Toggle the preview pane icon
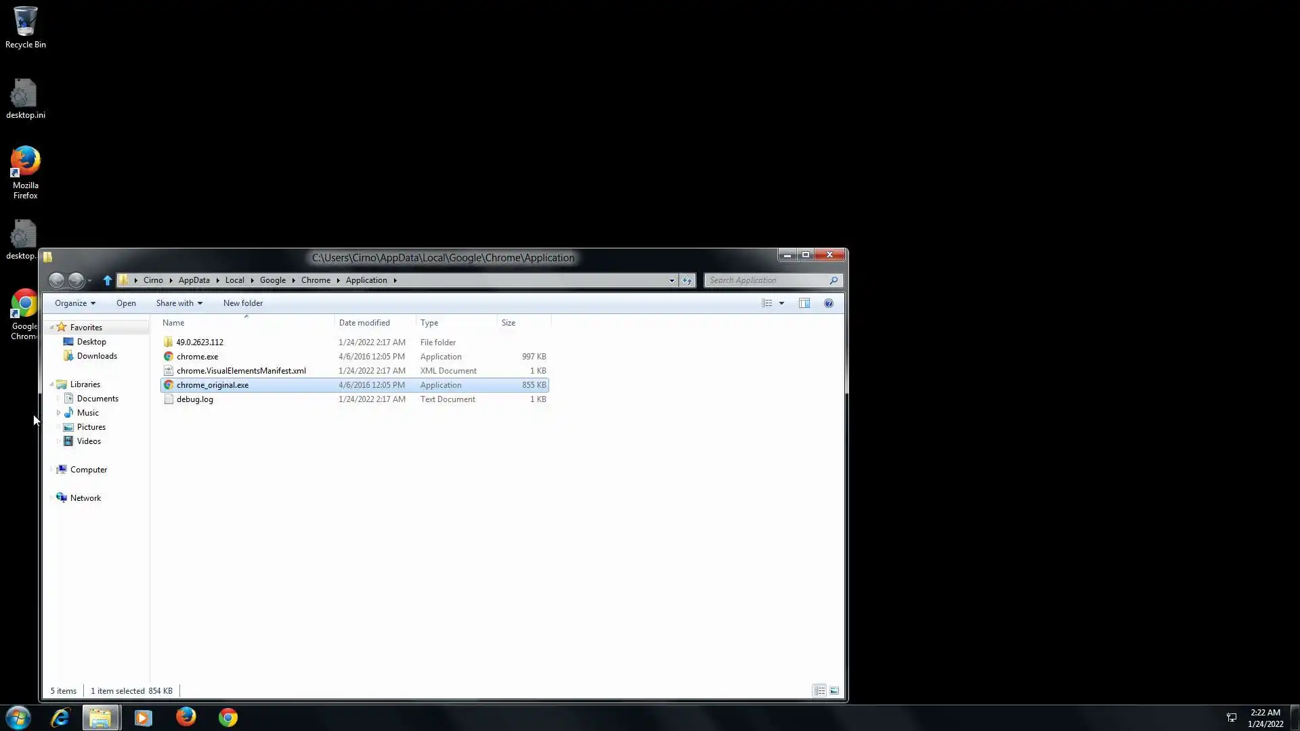 point(804,303)
